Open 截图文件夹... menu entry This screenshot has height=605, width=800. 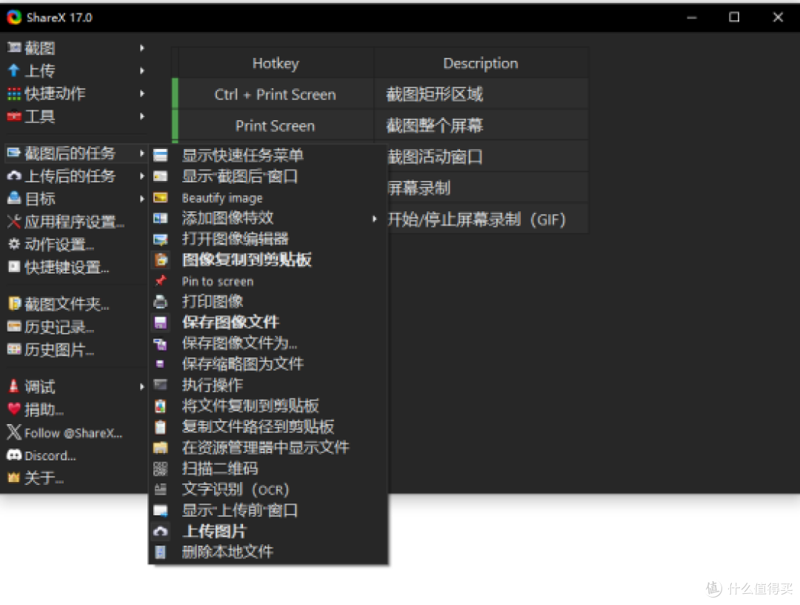tap(76, 304)
